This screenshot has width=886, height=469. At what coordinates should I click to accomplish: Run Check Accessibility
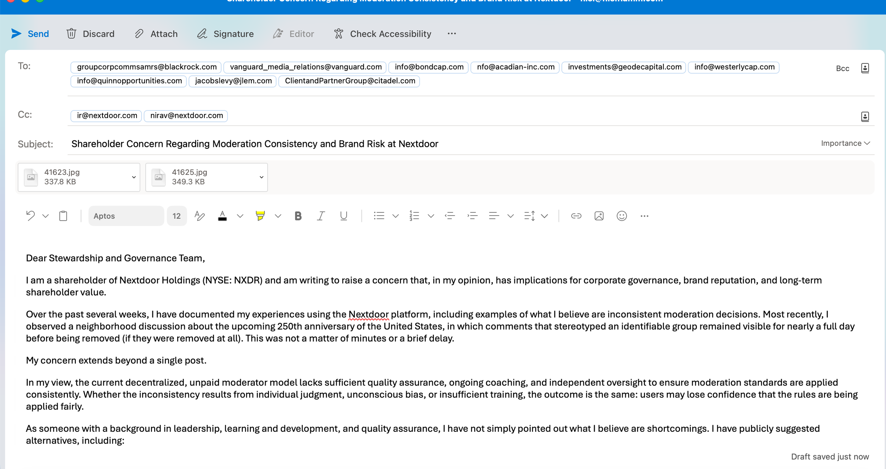click(382, 34)
